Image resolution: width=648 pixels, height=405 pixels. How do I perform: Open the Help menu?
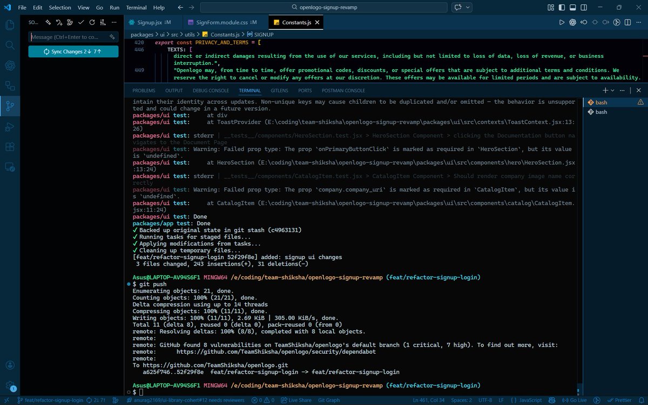(159, 8)
